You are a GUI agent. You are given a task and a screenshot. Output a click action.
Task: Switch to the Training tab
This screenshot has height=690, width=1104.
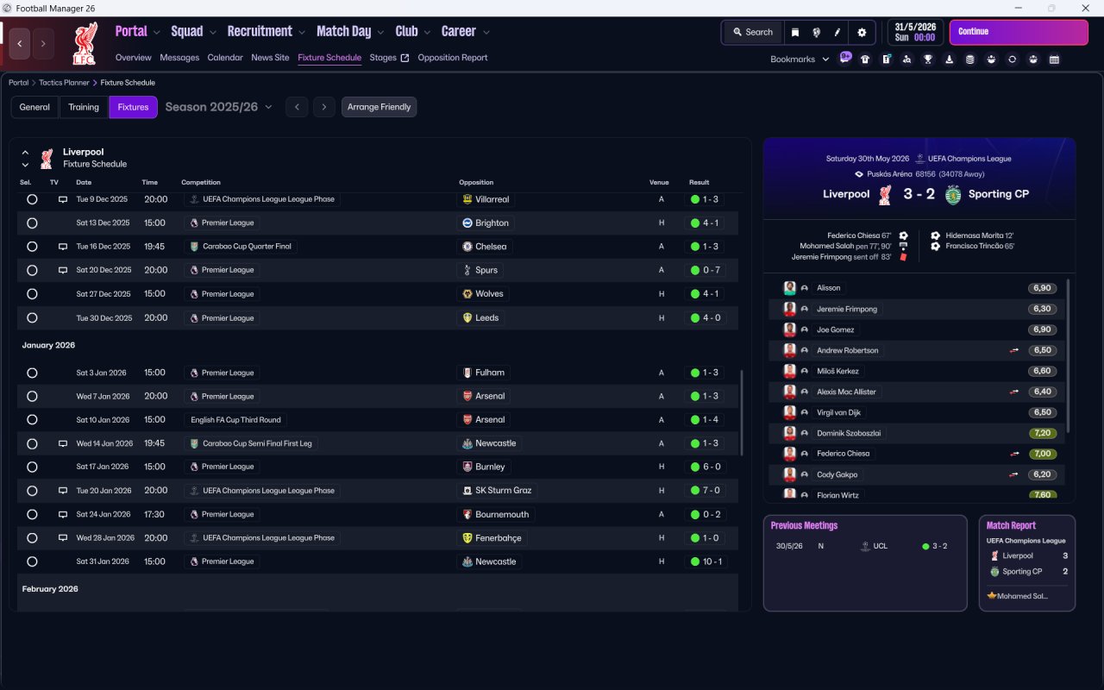[84, 107]
